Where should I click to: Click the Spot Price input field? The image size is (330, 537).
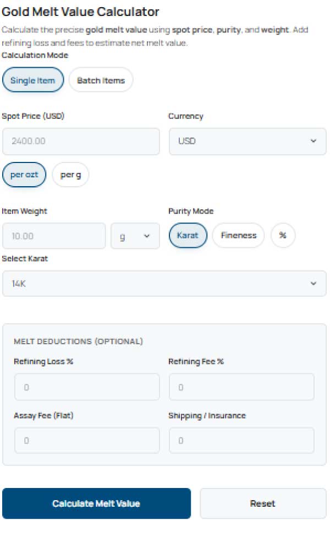(x=81, y=142)
